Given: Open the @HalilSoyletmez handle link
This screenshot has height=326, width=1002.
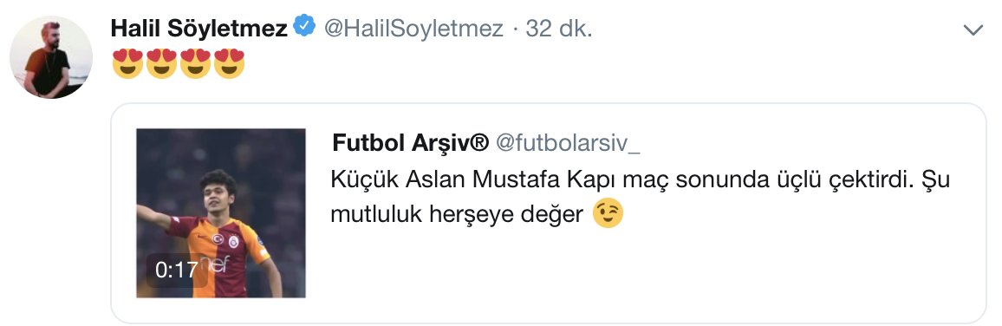Looking at the screenshot, I should click(x=413, y=28).
